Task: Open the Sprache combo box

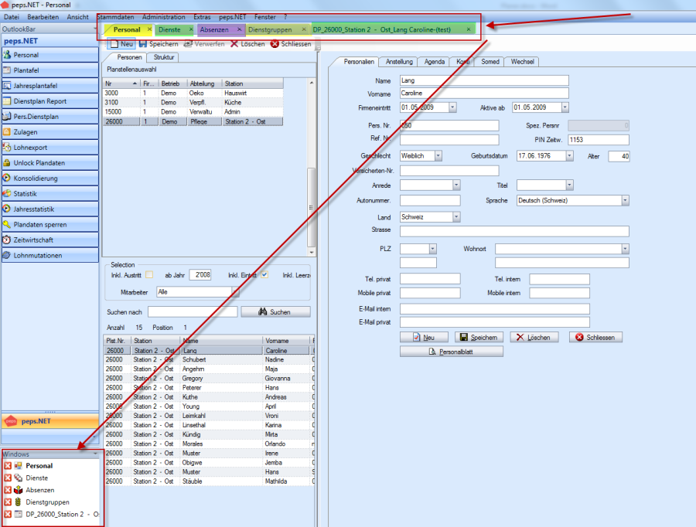Action: 624,200
